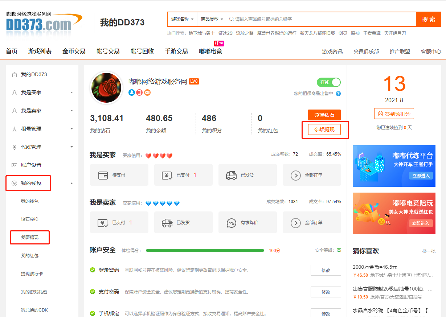Click the blue user verification icon beside the username
The width and height of the screenshot is (446, 317).
tap(132, 92)
